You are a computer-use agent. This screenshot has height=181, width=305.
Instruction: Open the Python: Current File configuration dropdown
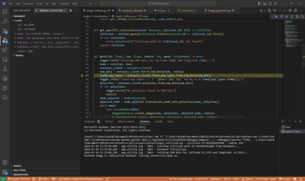51,10
